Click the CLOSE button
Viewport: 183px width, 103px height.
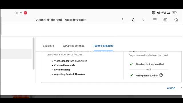pos(171,88)
